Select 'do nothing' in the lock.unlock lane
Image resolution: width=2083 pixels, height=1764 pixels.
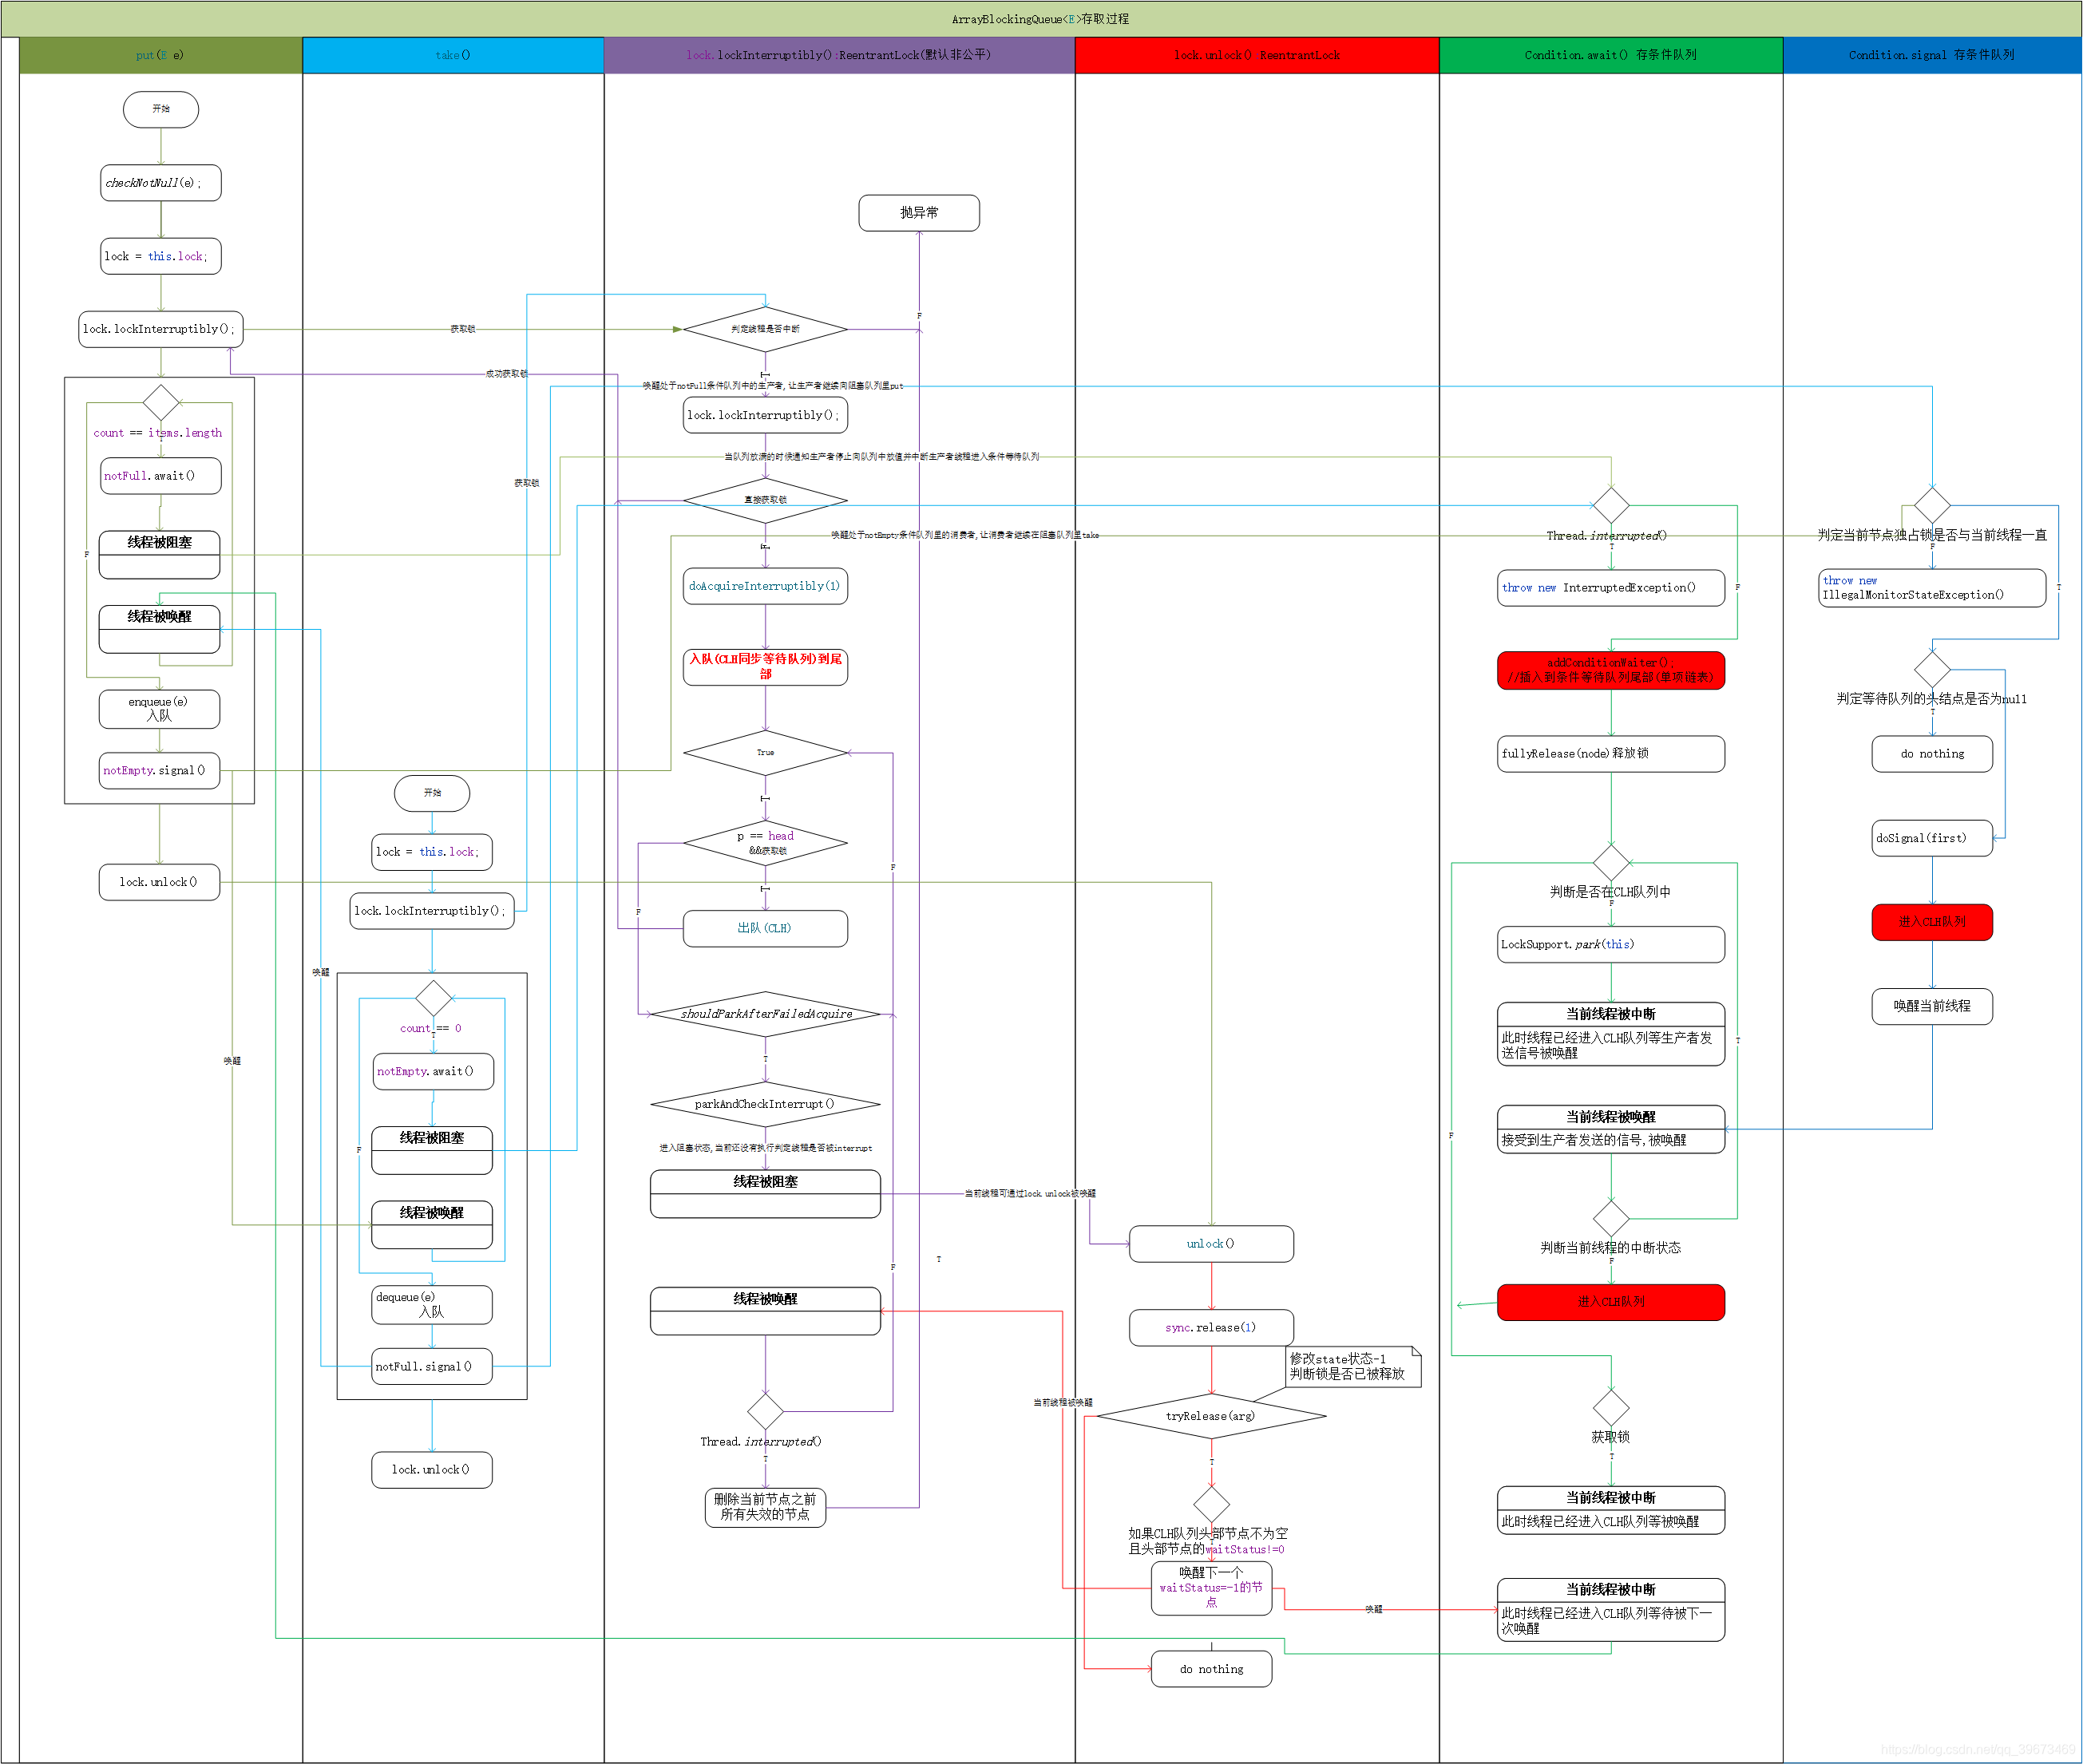point(1211,1669)
